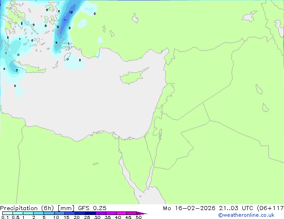
Task: Click legend scale label '0.1'
Action: 5,217
